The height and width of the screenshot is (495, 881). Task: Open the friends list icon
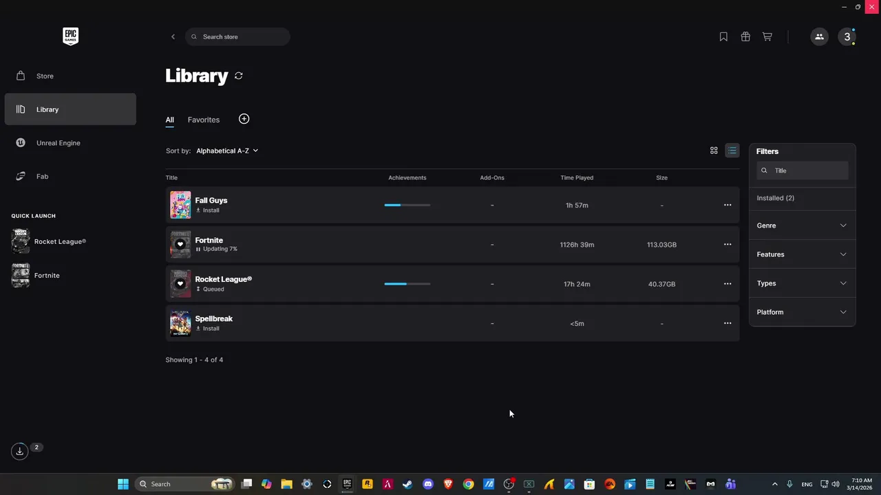(x=819, y=37)
